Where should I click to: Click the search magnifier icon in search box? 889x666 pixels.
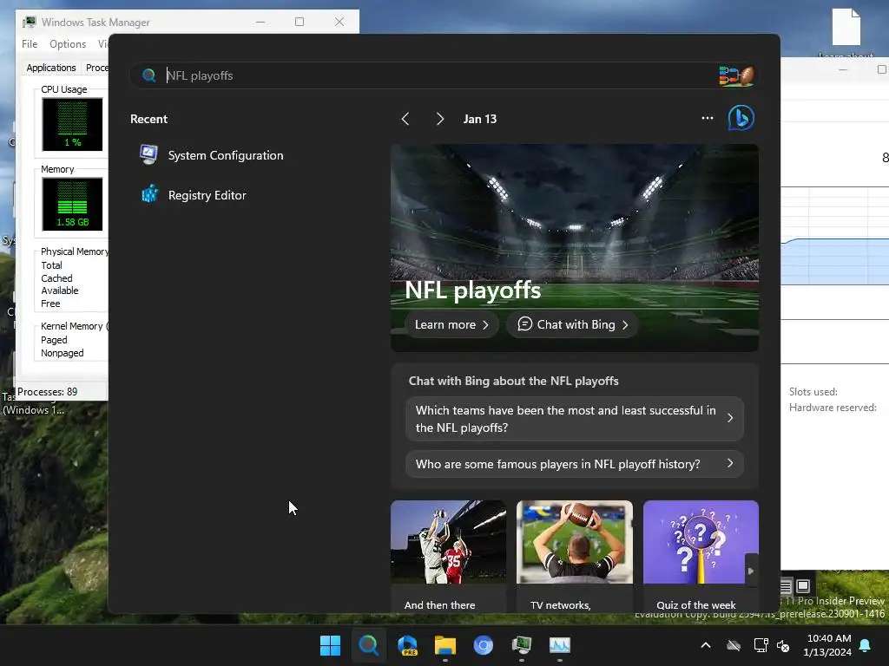click(x=149, y=75)
